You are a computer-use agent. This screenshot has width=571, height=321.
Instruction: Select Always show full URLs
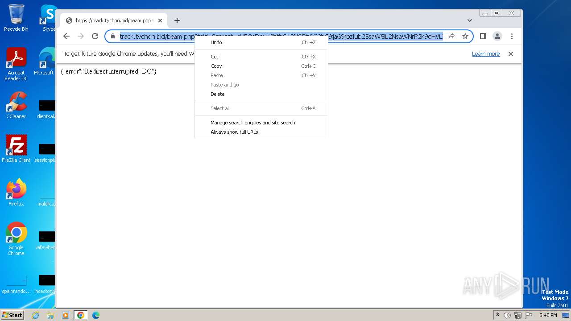[261, 132]
